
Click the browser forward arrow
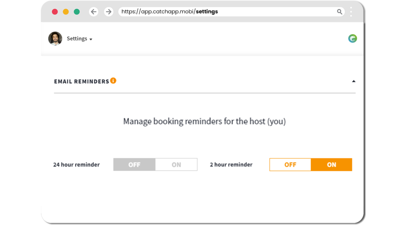point(108,12)
